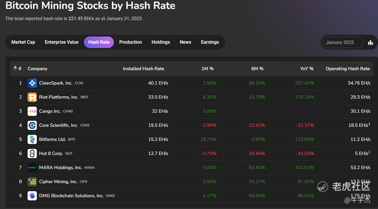Click the MARA Holdings logo icon

coord(32,168)
